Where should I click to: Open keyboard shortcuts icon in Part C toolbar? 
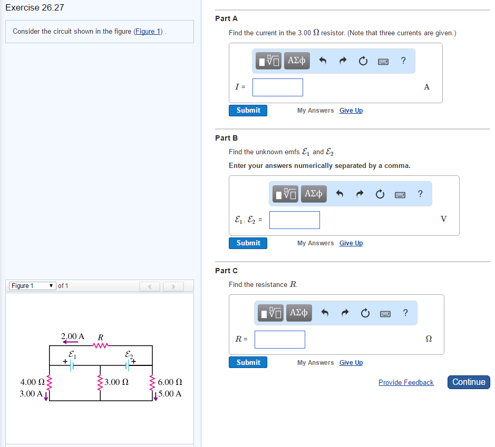[385, 313]
